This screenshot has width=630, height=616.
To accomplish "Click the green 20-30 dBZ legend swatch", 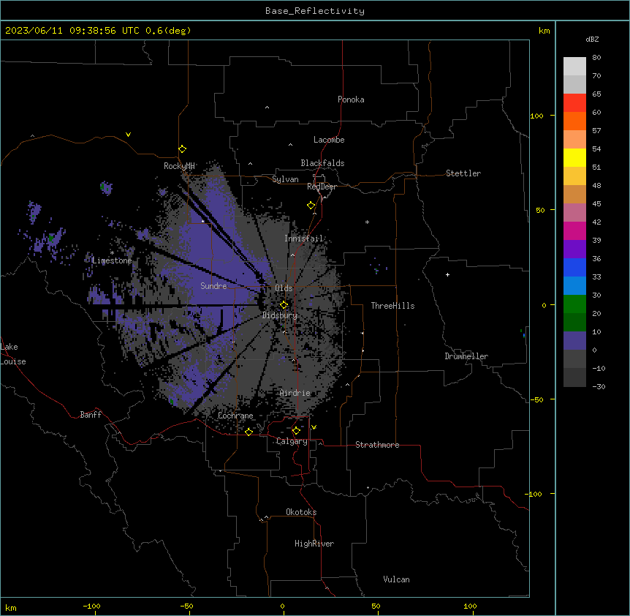I will [574, 304].
